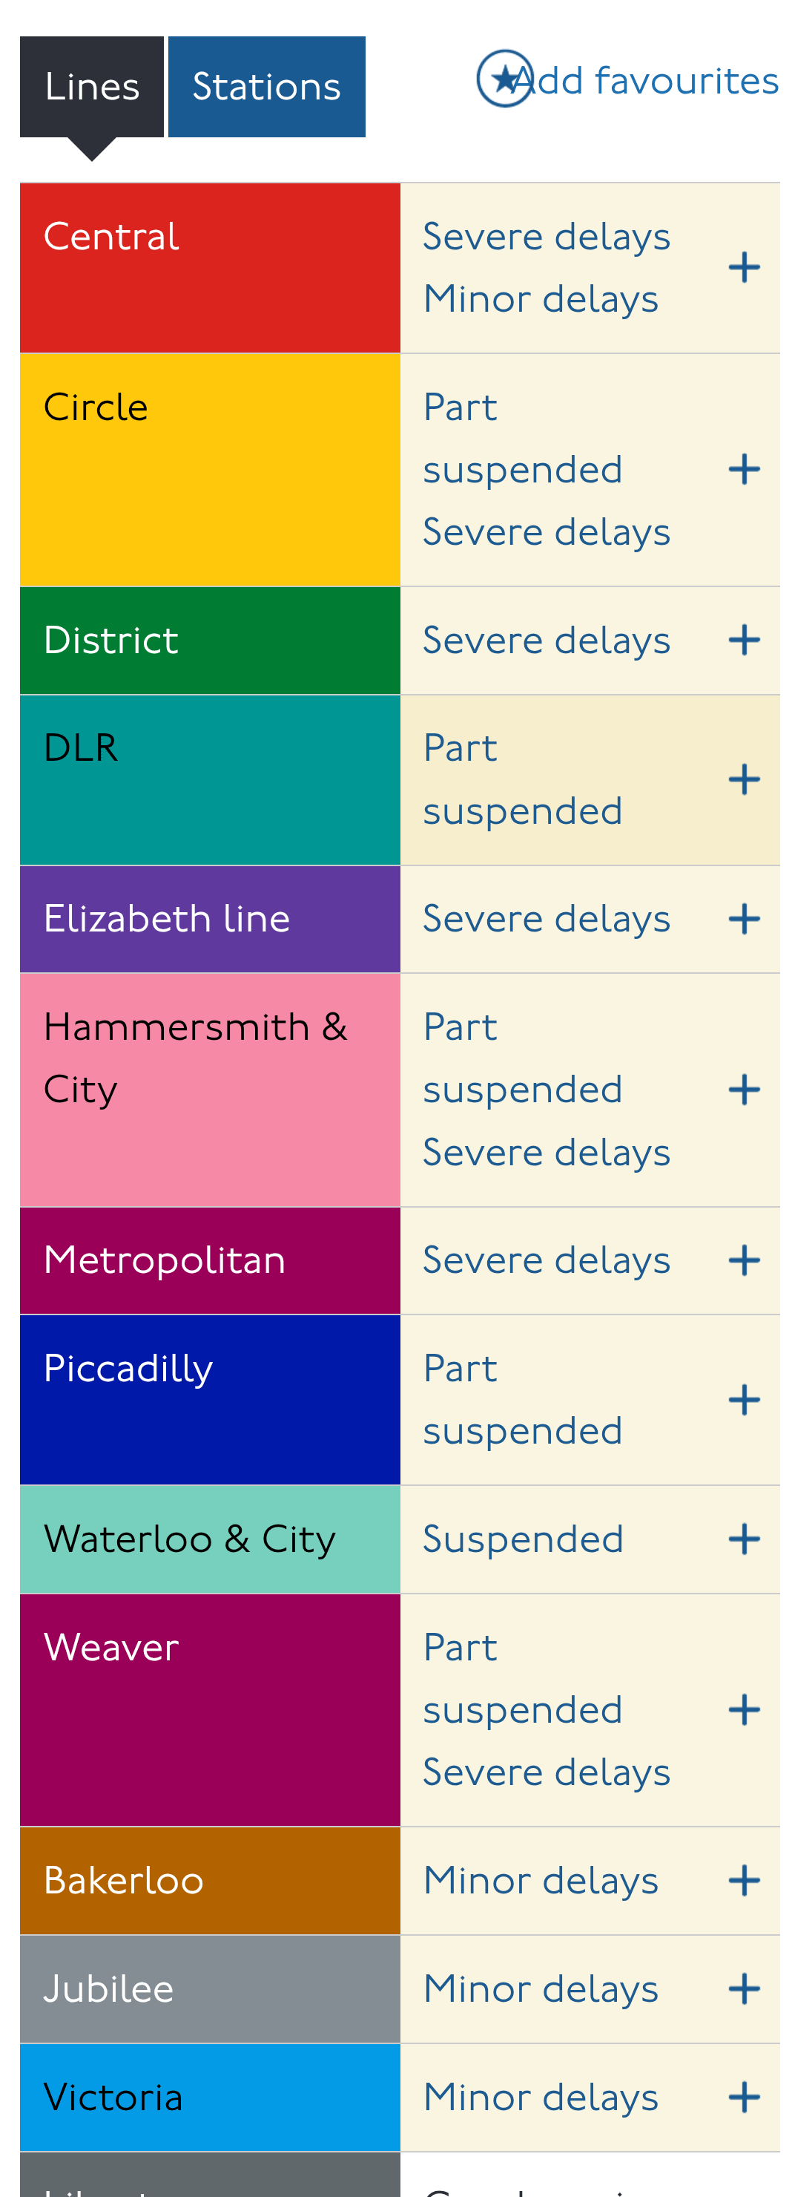The width and height of the screenshot is (792, 2197).
Task: Click the star favourites icon
Action: point(505,79)
